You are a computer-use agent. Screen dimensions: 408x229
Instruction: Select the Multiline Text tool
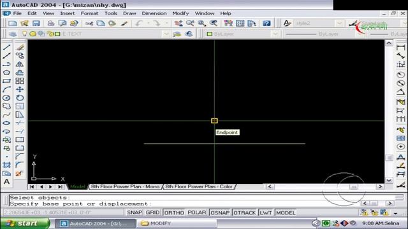pyautogui.click(x=6, y=182)
